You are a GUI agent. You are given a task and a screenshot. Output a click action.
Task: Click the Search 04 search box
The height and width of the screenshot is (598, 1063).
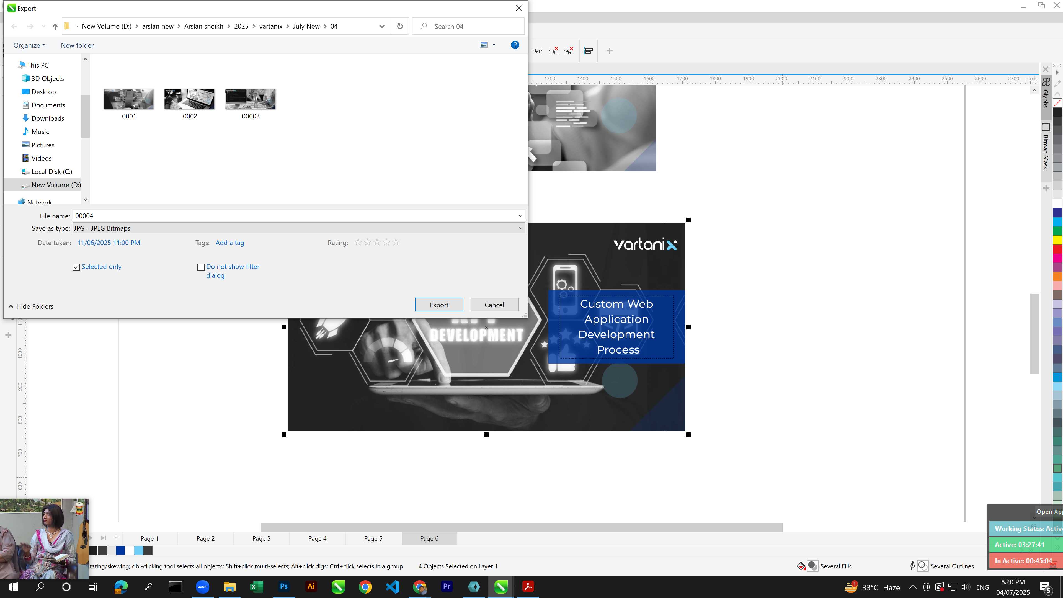(468, 26)
